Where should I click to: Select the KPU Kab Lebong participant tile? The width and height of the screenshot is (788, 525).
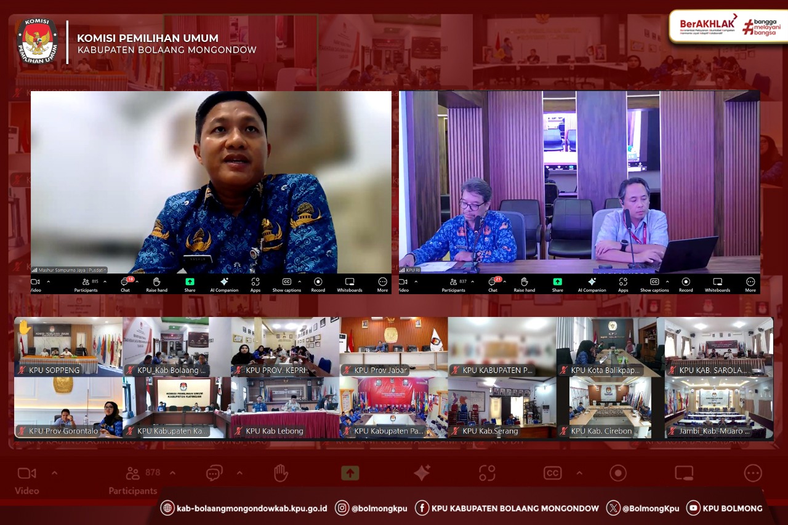pyautogui.click(x=285, y=407)
